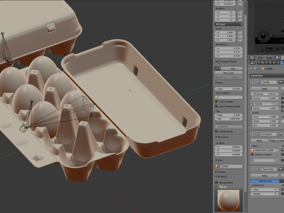The width and height of the screenshot is (284, 213).
Task: Open the World properties tab icon
Action: click(270, 63)
